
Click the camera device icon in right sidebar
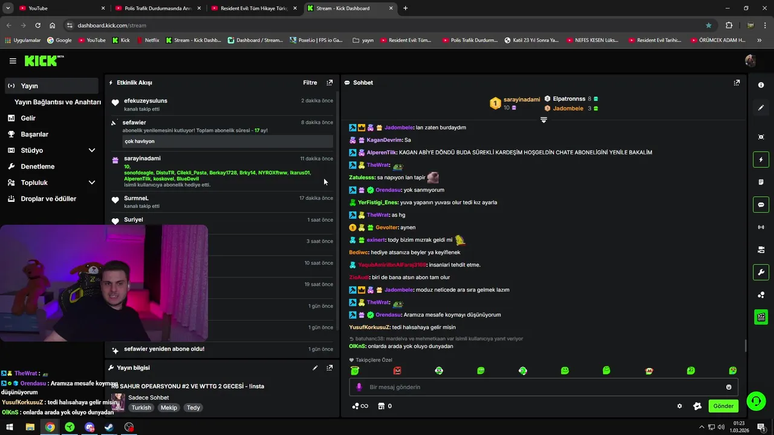761,250
